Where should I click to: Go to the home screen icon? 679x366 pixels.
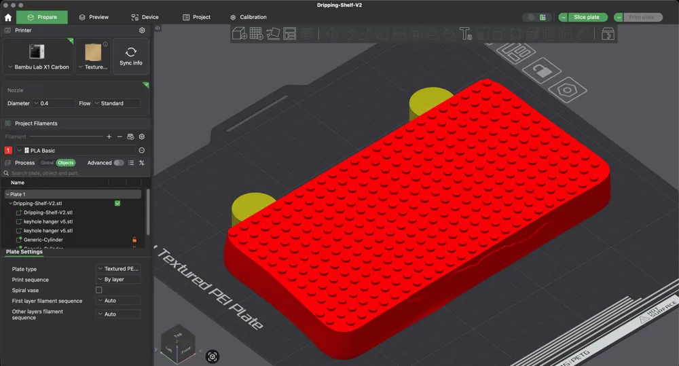tap(7, 18)
